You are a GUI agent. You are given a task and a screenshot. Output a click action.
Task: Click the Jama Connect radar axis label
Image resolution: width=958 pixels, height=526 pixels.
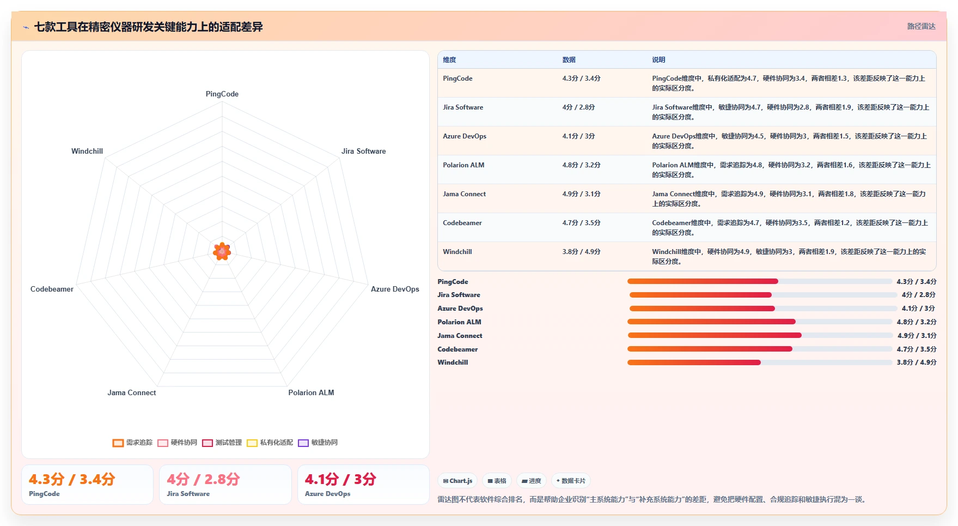coord(132,392)
